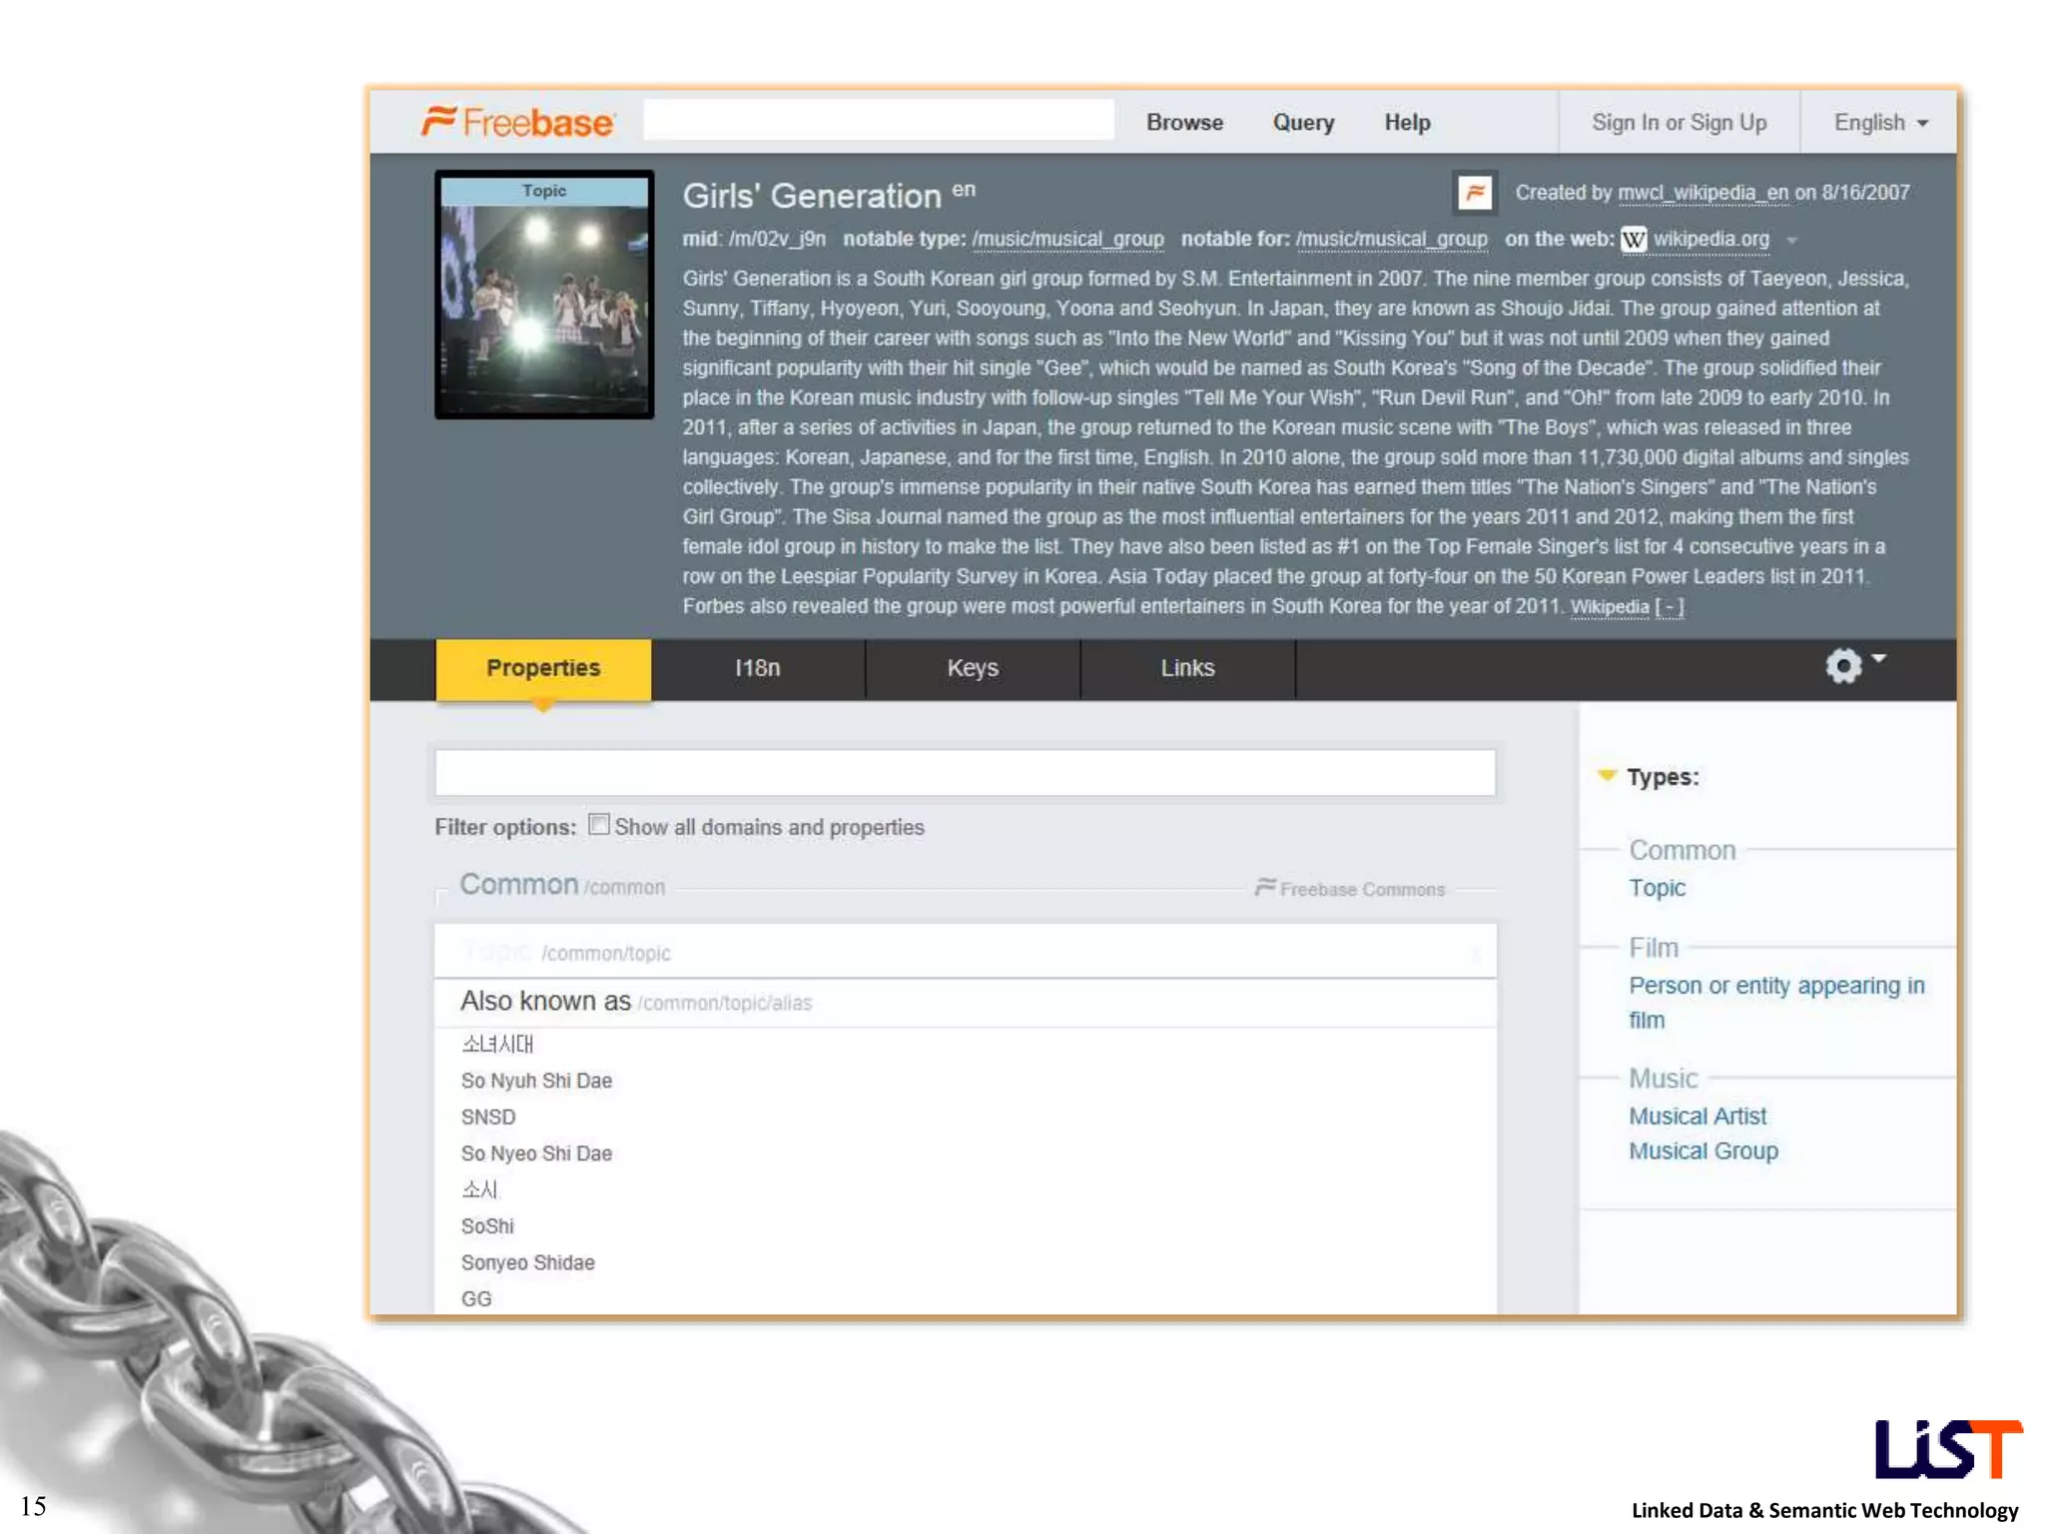Select alias So Nyuh Shi Dae

(536, 1081)
